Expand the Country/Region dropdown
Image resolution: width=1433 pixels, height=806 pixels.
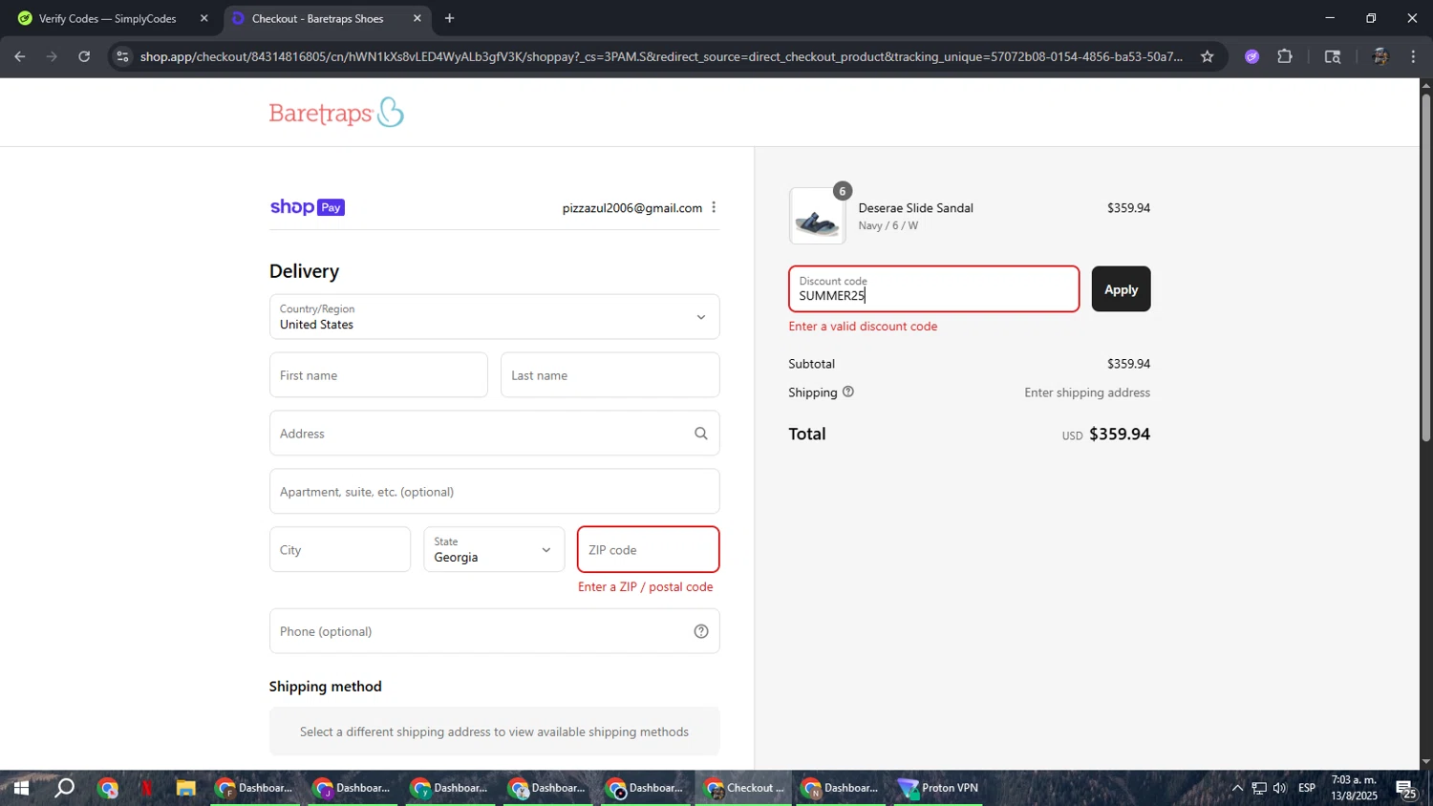pyautogui.click(x=494, y=316)
